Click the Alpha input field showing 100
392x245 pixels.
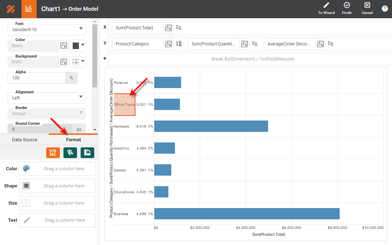point(36,78)
